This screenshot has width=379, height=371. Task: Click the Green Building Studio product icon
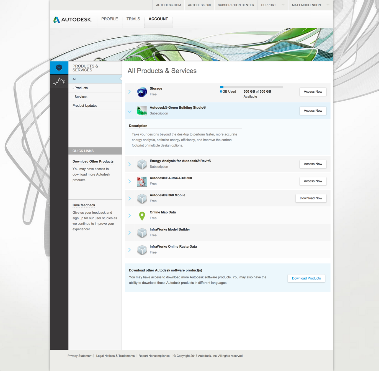tap(142, 111)
